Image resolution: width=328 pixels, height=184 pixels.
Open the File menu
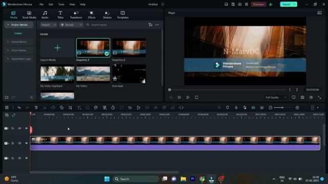[x=42, y=5]
